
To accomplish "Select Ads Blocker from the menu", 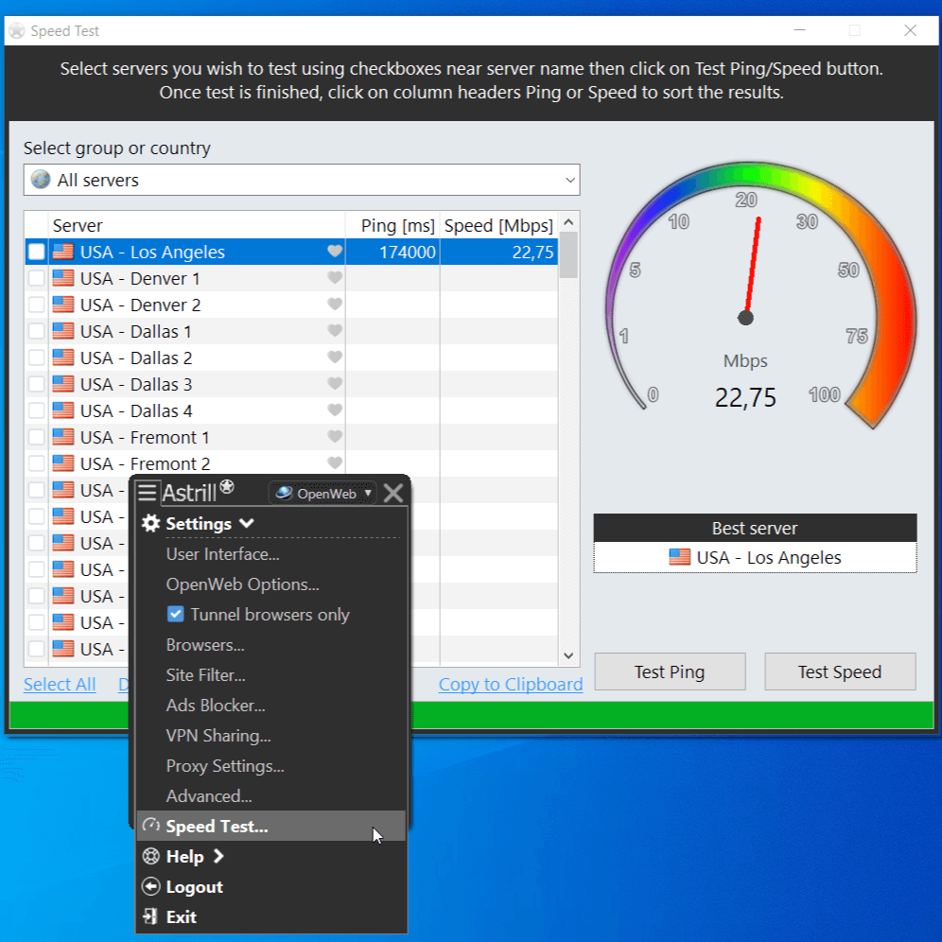I will click(x=215, y=705).
